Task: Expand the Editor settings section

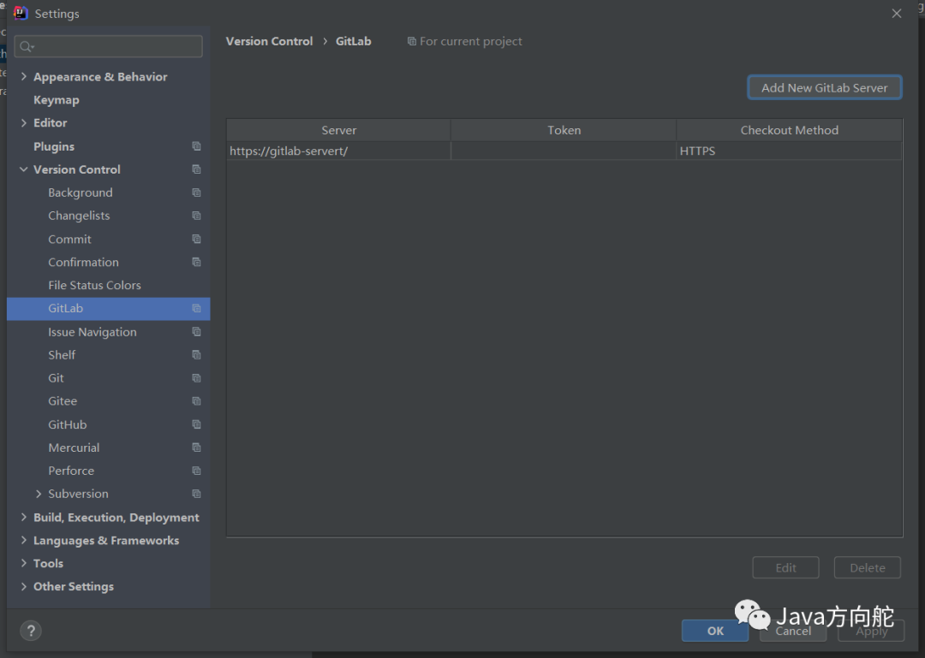Action: 24,122
